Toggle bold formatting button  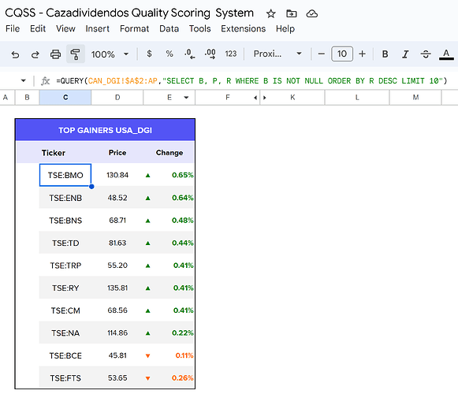(x=385, y=54)
